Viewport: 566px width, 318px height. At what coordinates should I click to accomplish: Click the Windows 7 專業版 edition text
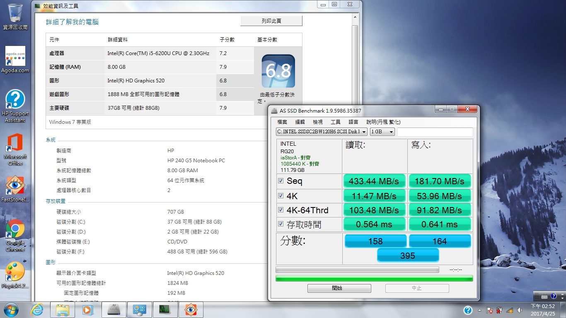[x=70, y=122]
